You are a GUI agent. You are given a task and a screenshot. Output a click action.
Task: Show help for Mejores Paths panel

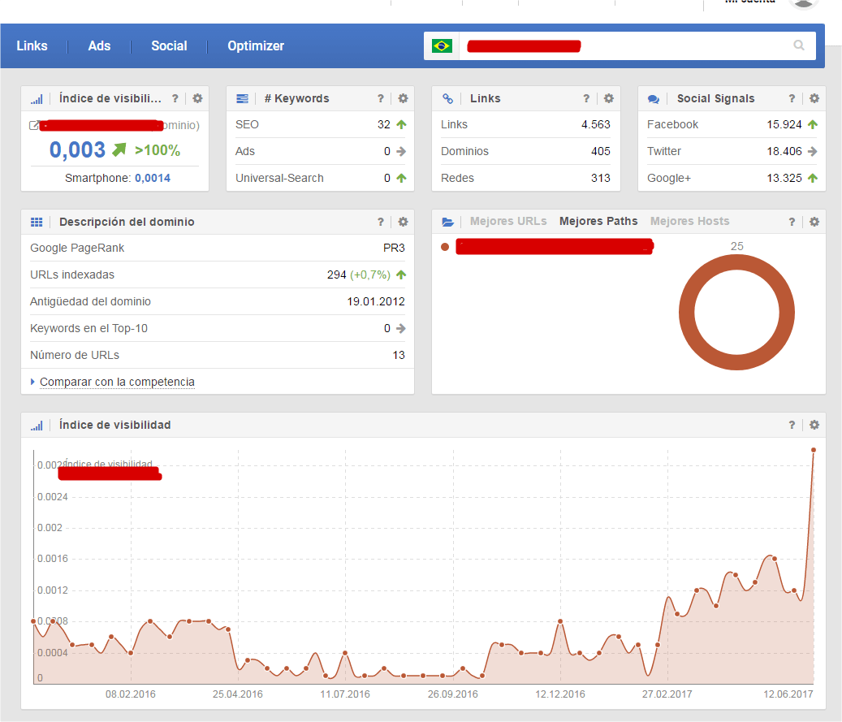(x=792, y=222)
